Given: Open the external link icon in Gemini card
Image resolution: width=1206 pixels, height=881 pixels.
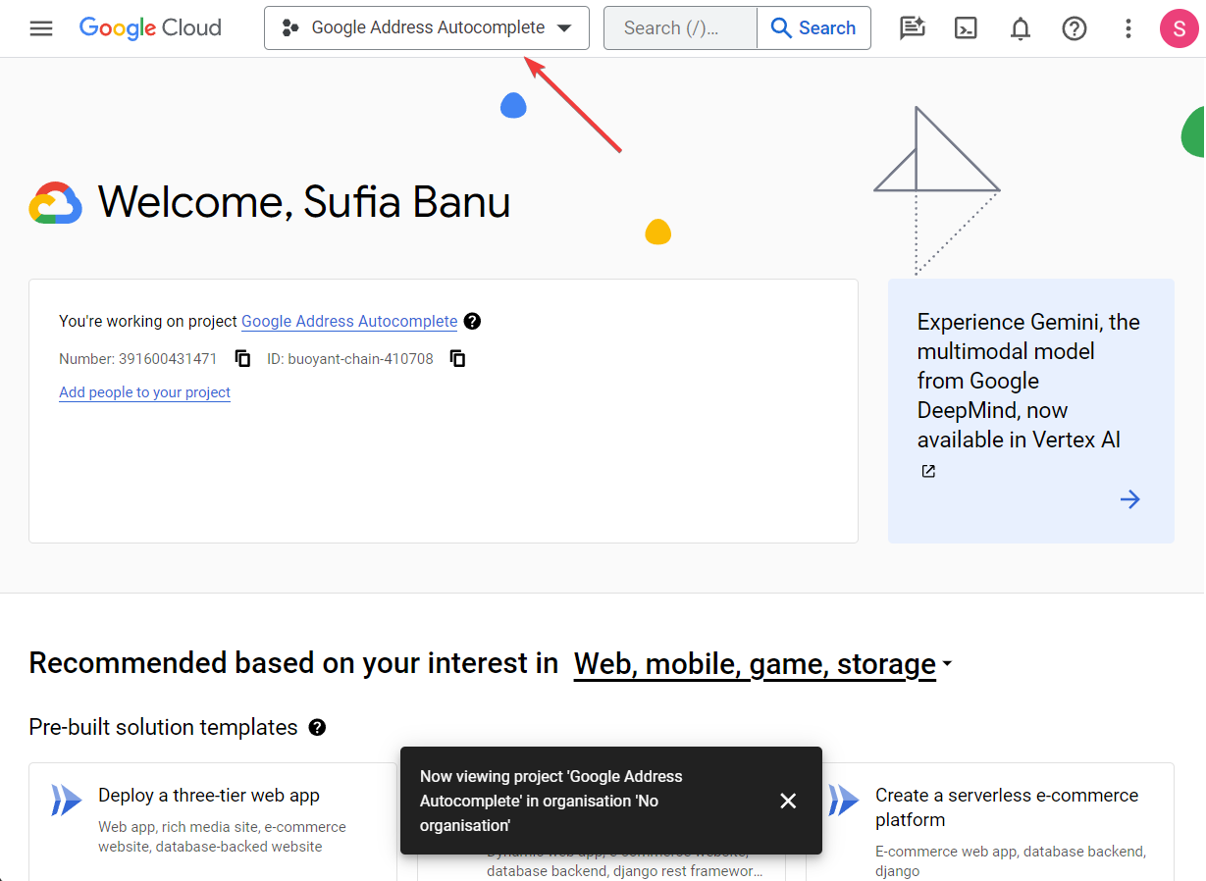Looking at the screenshot, I should (x=928, y=471).
